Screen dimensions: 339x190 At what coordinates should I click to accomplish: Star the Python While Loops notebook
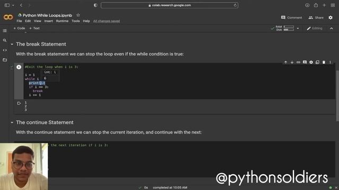tap(78, 15)
